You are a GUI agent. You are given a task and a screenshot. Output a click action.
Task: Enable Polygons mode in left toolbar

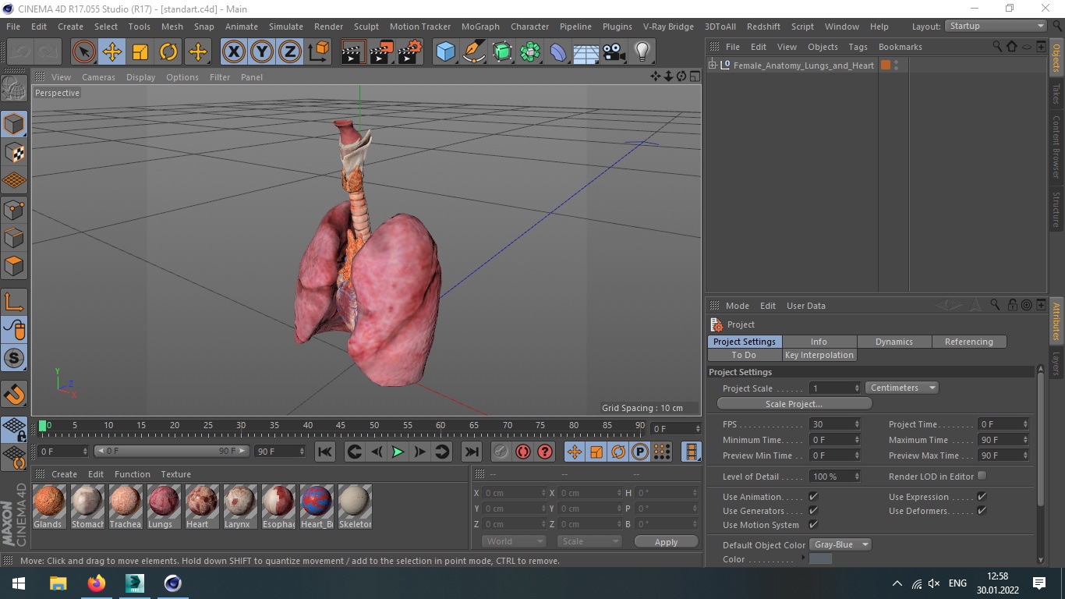14,266
